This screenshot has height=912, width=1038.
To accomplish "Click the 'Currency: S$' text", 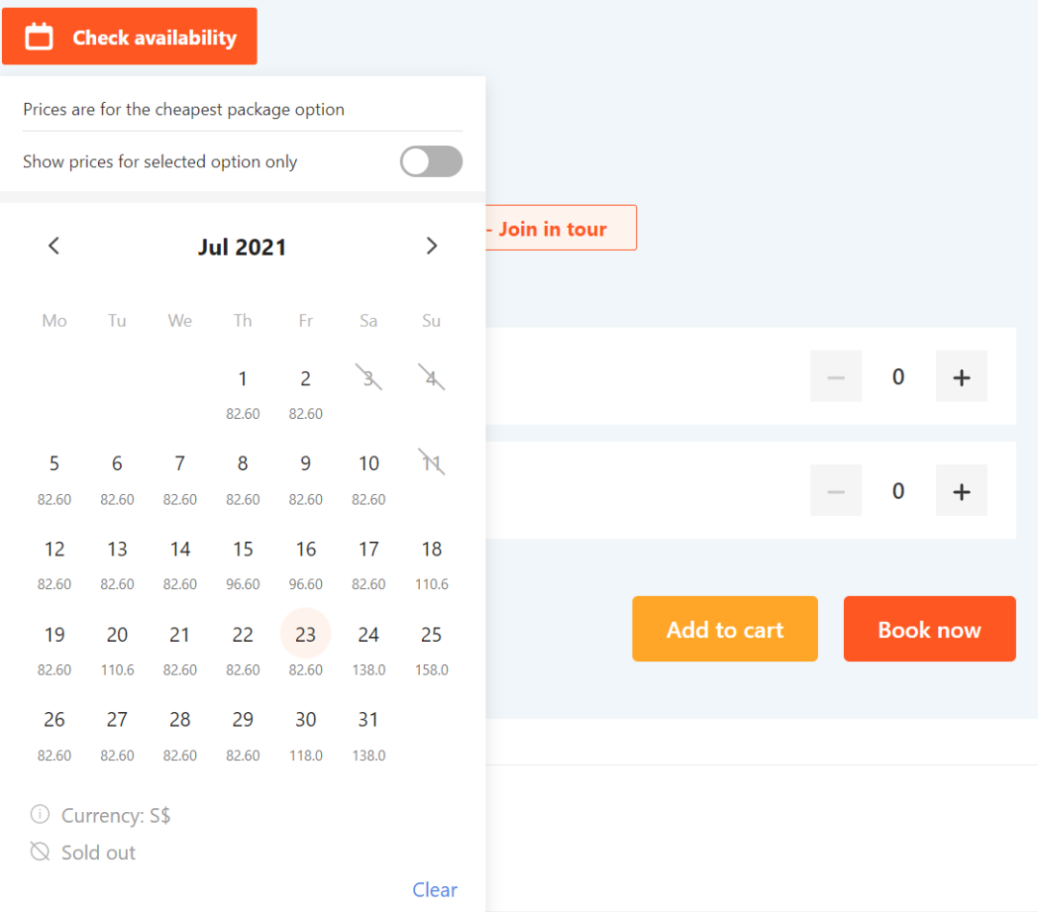I will coord(116,815).
